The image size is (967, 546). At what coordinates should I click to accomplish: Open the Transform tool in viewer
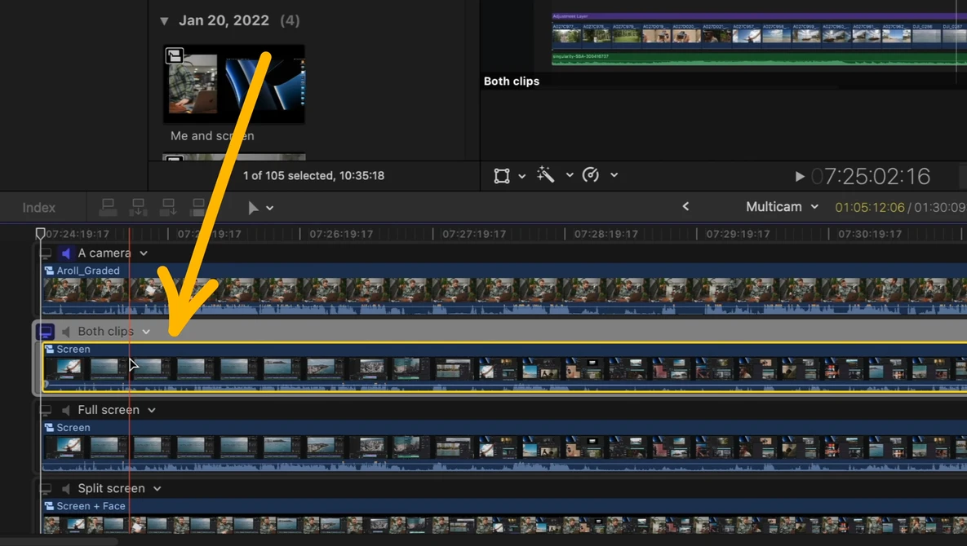[x=502, y=176]
